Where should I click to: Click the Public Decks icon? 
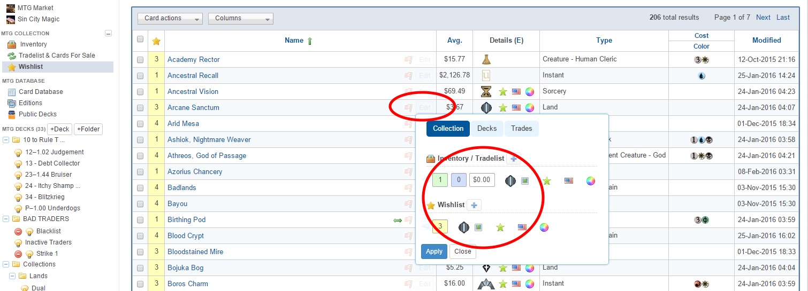coord(12,114)
